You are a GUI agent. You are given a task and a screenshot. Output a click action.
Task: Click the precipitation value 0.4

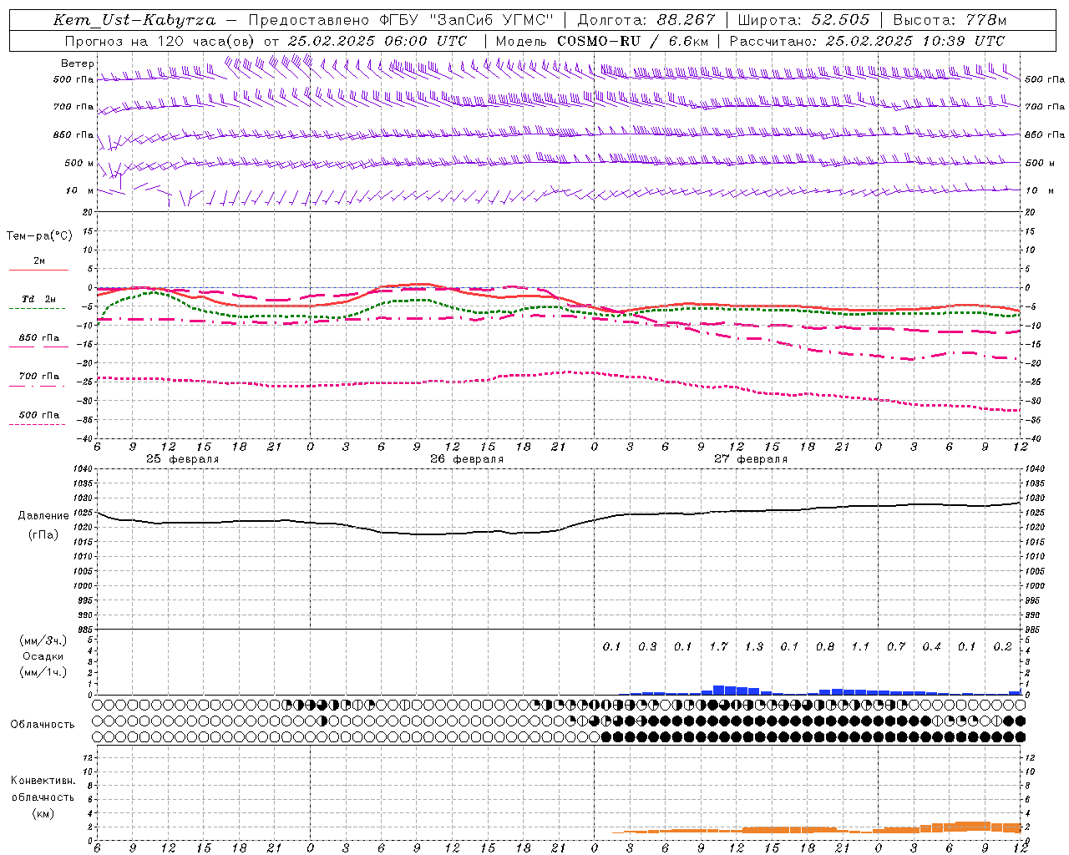click(931, 647)
